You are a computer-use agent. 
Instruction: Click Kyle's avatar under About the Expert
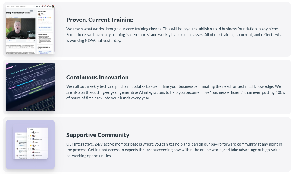(39, 14)
